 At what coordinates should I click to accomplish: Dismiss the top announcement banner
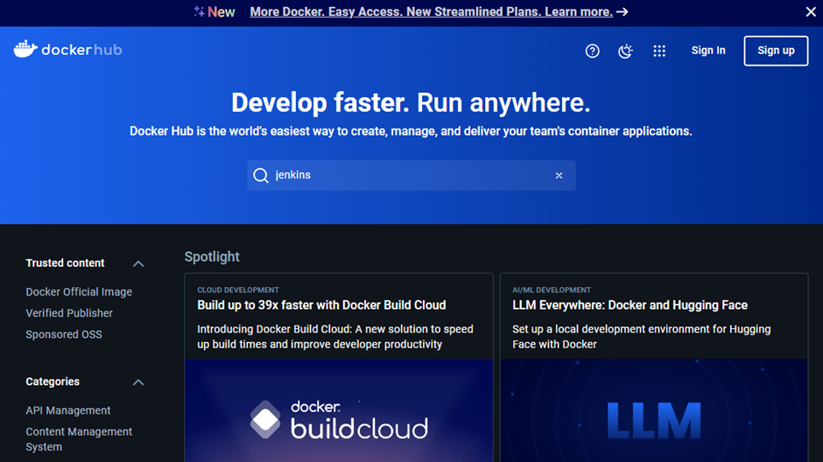pos(811,12)
